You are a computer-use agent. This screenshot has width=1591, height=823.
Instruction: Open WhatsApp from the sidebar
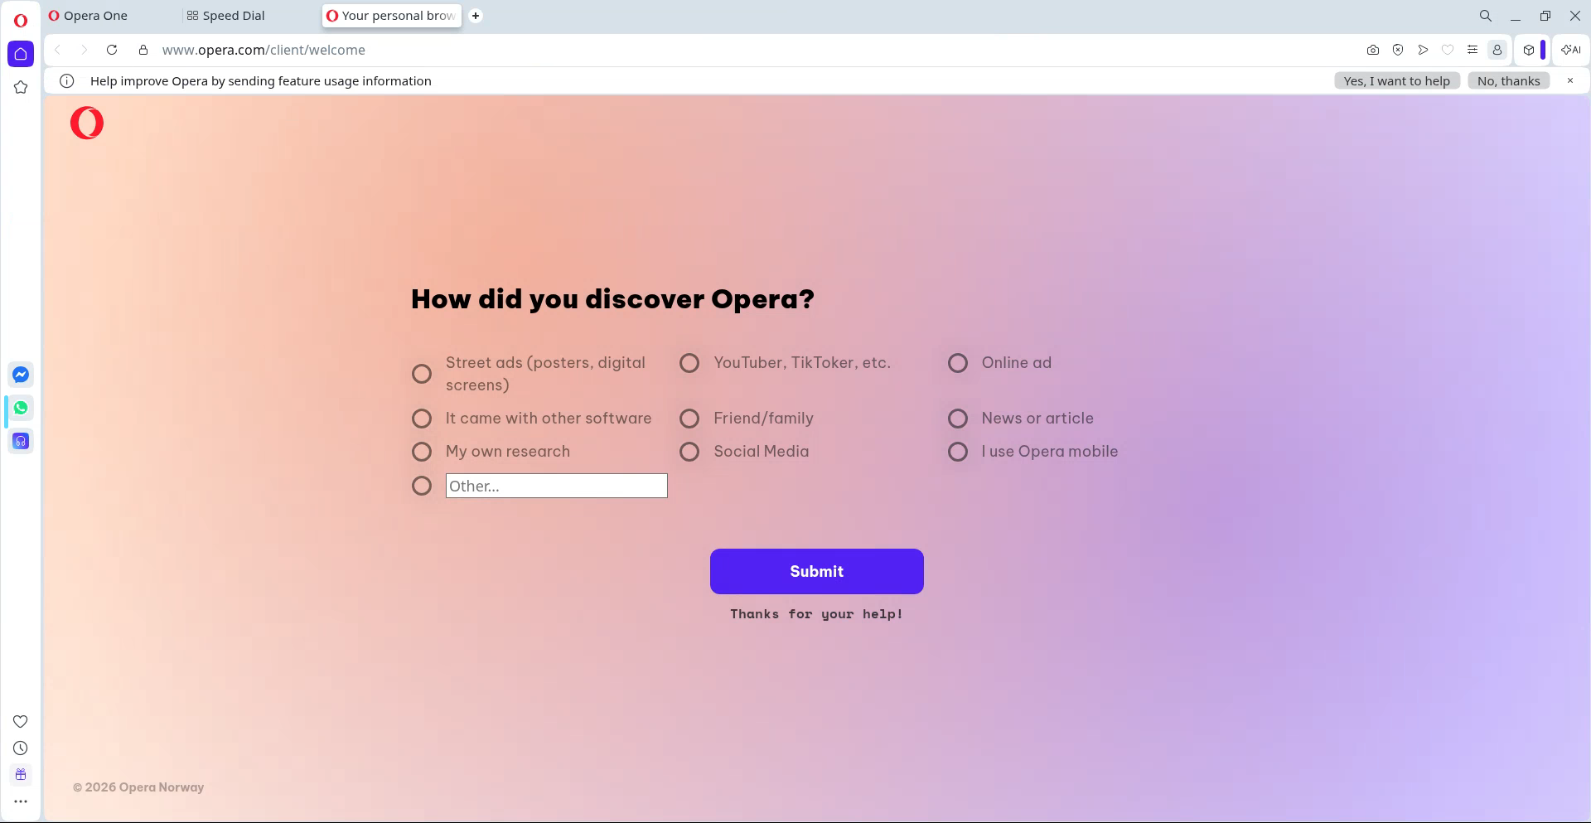pos(21,408)
